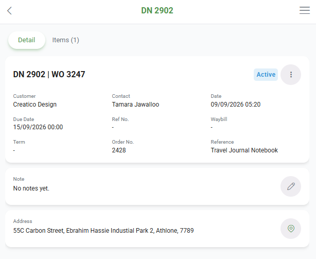The height and width of the screenshot is (259, 316).
Task: Click the Reference field label
Action: 222,142
